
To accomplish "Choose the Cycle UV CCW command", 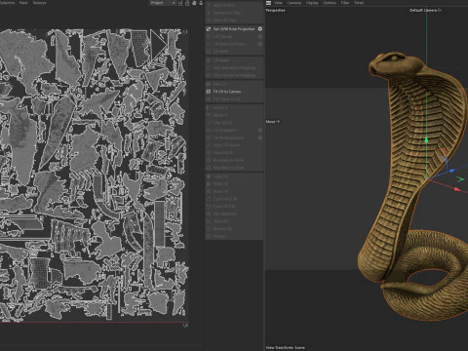I will coord(234,199).
